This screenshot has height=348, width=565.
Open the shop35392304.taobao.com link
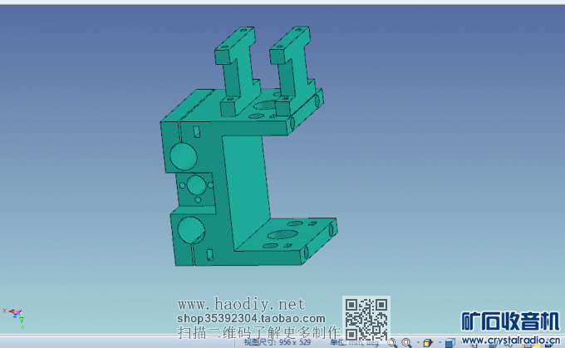coord(251,318)
